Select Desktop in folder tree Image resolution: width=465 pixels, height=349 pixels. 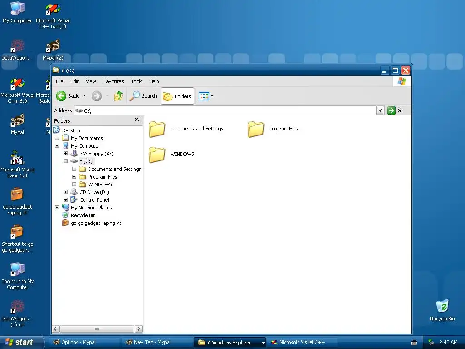[71, 130]
